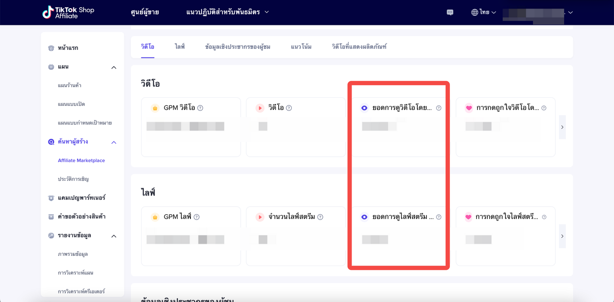This screenshot has width=614, height=302.
Task: Open Affiliate Marketplace in sidebar
Action: coord(81,161)
